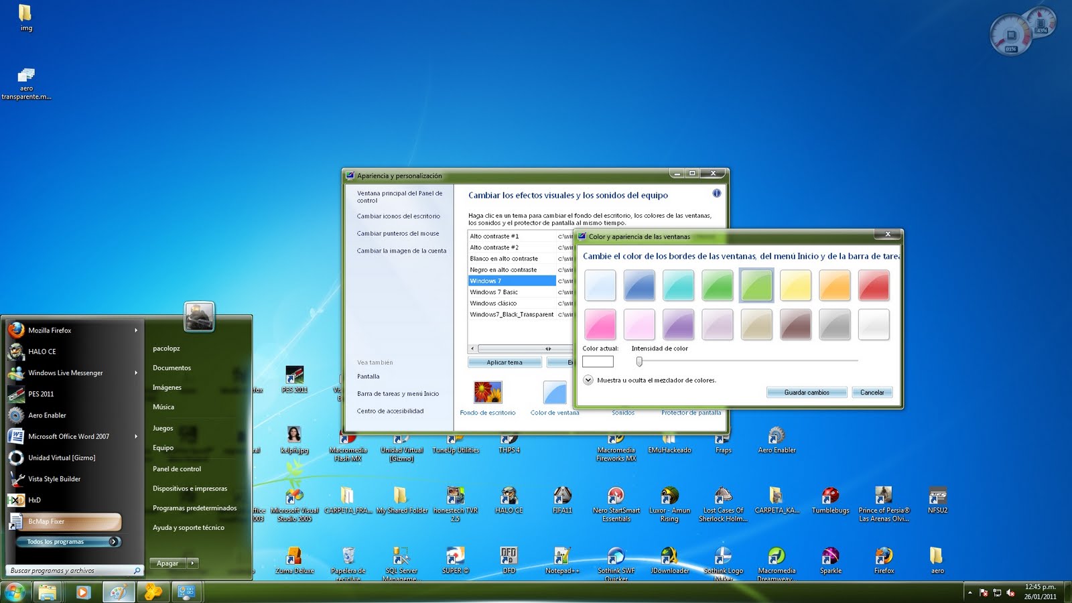
Task: Open Imágenes in Start menu
Action: (x=167, y=387)
